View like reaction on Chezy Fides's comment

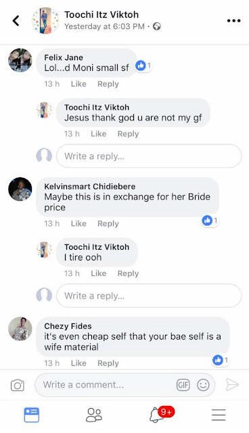(x=221, y=360)
